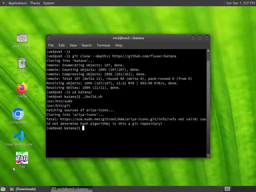256x192 pixels.
Task: Click the show desktop icon in bottom panel
Action: coord(3,189)
